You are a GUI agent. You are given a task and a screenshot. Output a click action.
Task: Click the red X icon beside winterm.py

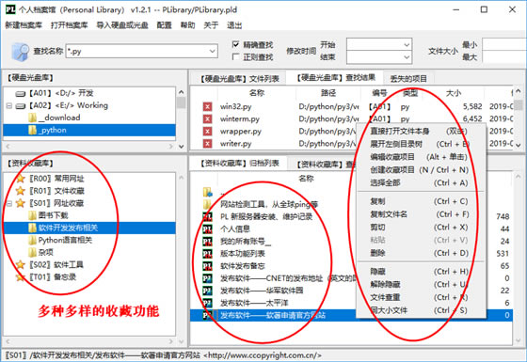[207, 118]
